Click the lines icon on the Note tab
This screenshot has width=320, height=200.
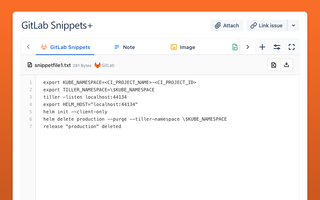pyautogui.click(x=117, y=47)
